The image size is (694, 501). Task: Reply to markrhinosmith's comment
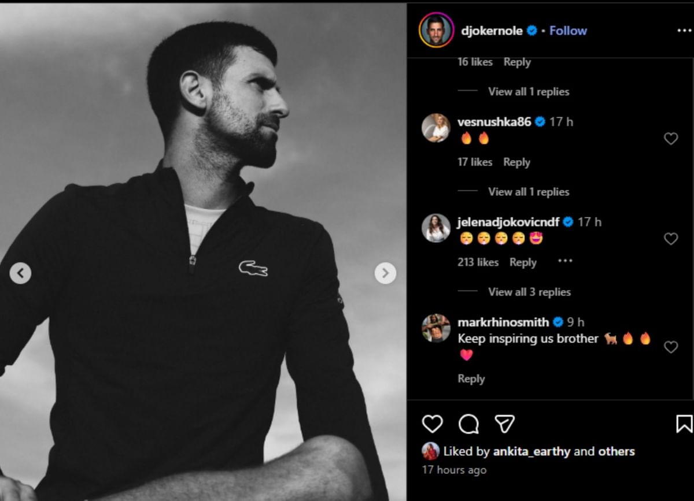point(471,378)
